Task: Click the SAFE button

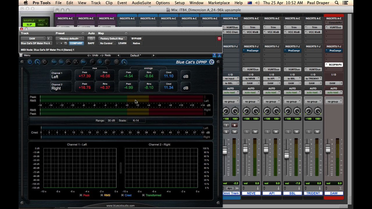Action: 91,44
